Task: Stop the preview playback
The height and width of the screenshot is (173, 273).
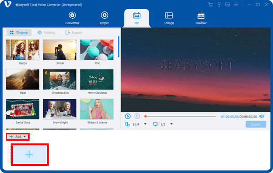Action: click(x=137, y=116)
